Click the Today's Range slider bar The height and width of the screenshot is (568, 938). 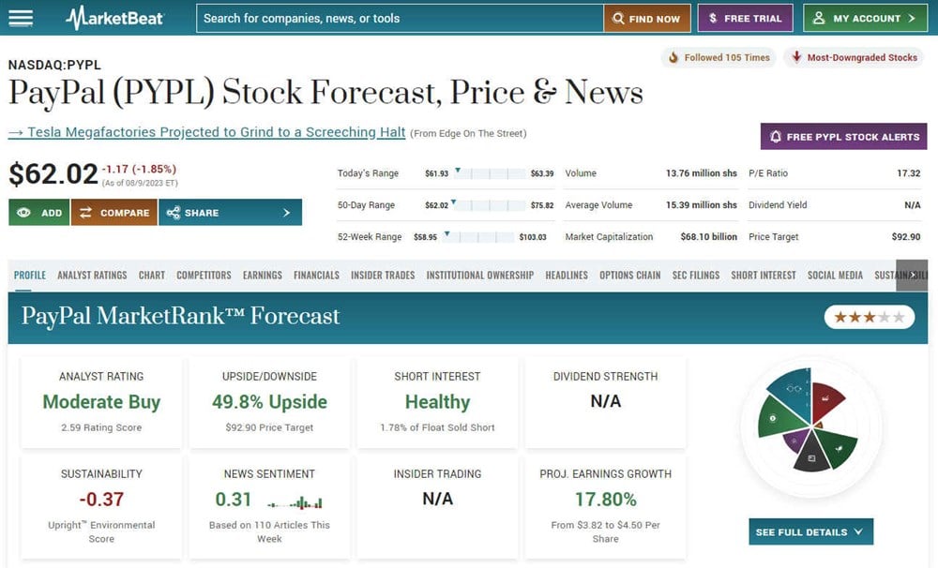pos(490,173)
